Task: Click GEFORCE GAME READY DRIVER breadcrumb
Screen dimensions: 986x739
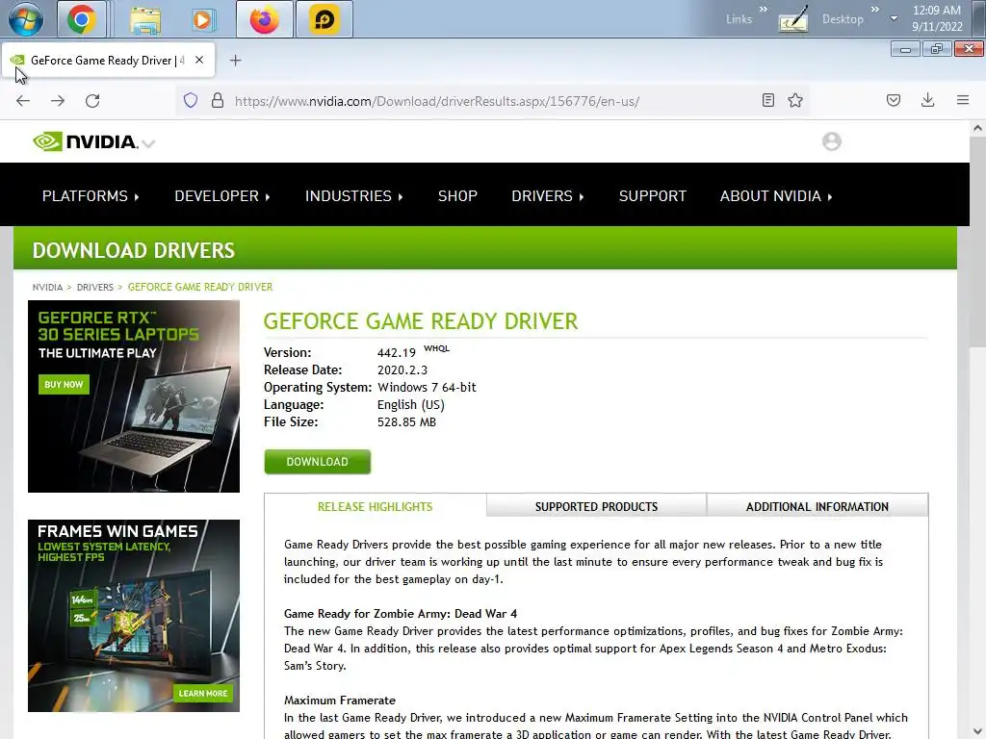Action: point(200,287)
